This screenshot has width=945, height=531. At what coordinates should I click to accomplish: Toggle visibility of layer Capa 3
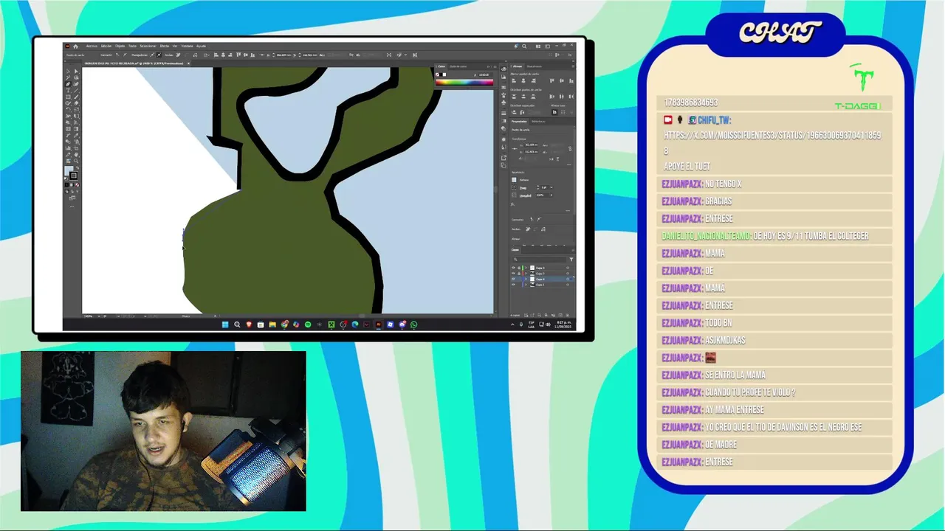[513, 268]
